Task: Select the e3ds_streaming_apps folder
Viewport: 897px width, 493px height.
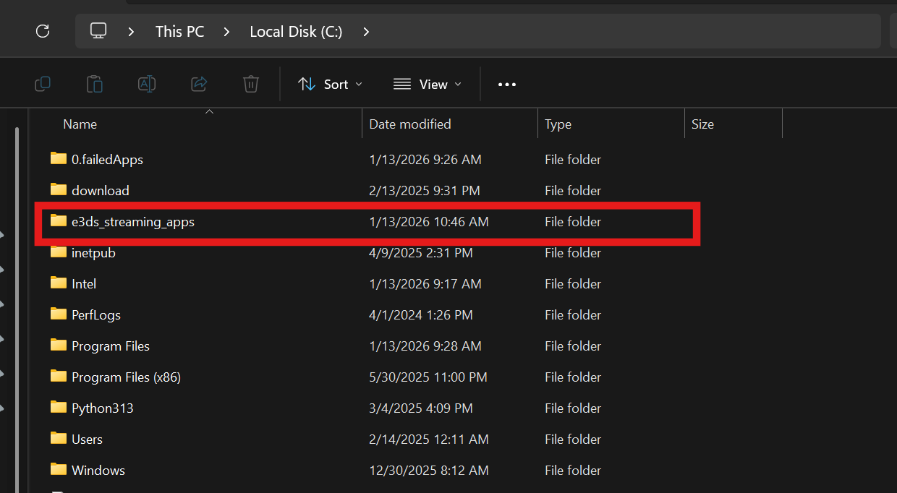Action: point(133,222)
